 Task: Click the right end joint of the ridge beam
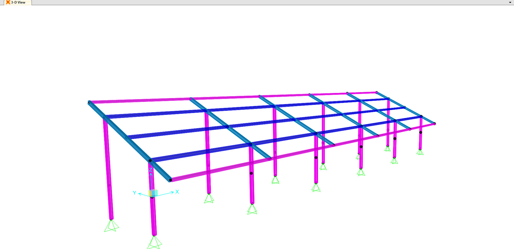(376, 92)
